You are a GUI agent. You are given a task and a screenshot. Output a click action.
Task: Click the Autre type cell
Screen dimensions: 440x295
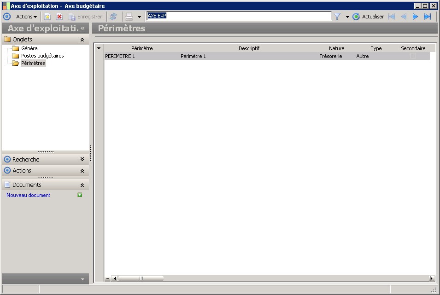coord(376,56)
